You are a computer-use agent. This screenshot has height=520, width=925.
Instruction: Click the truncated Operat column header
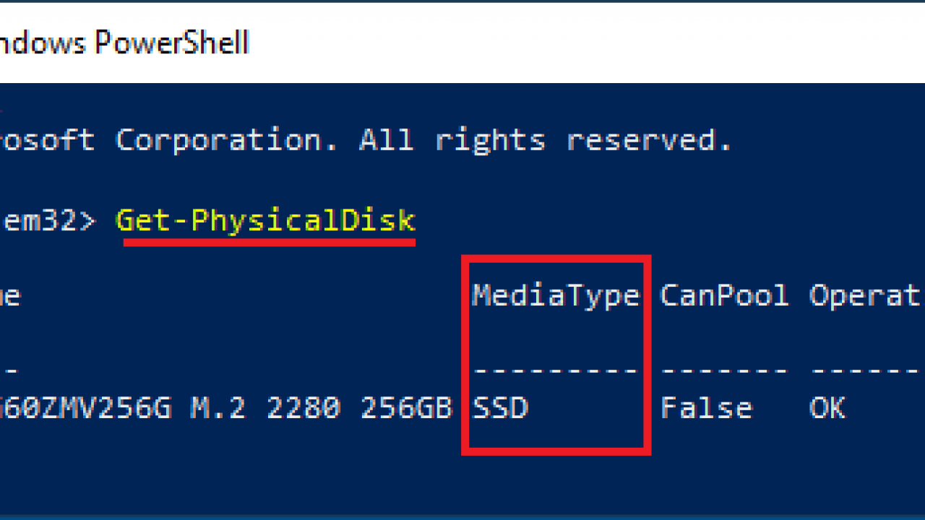pos(865,296)
